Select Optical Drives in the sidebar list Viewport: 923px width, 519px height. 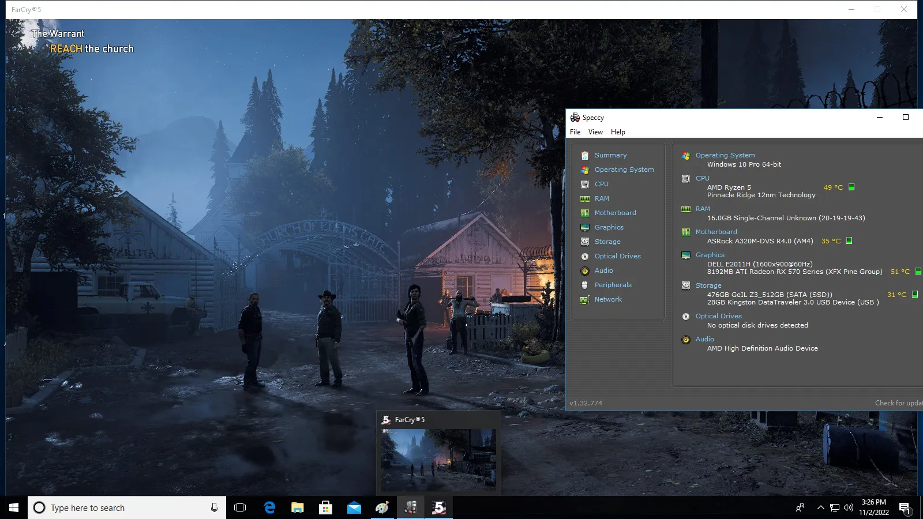(618, 256)
